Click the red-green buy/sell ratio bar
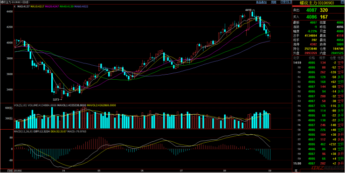This screenshot has height=173, width=345. click(318, 6)
